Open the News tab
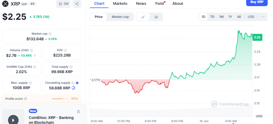Image resolution: width=273 pixels, height=124 pixels. pos(141,3)
